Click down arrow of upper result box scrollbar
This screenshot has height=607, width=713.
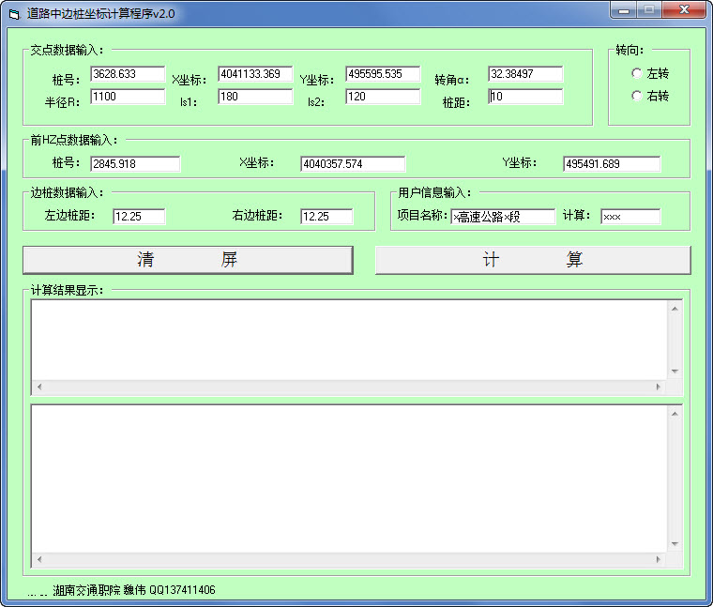675,372
